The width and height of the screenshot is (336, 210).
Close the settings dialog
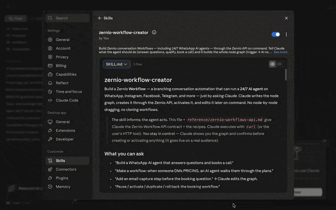click(286, 18)
